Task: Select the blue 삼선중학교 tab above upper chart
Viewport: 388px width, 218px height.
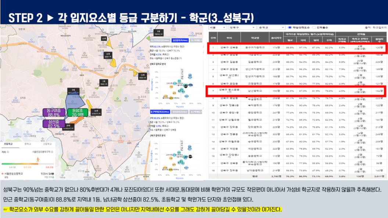Action: coord(180,40)
